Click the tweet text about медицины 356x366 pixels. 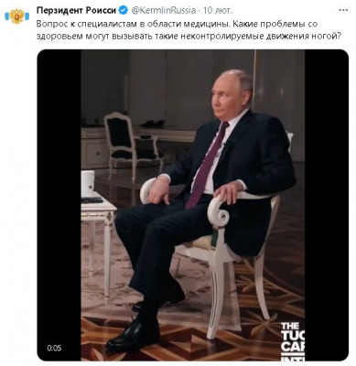(189, 29)
